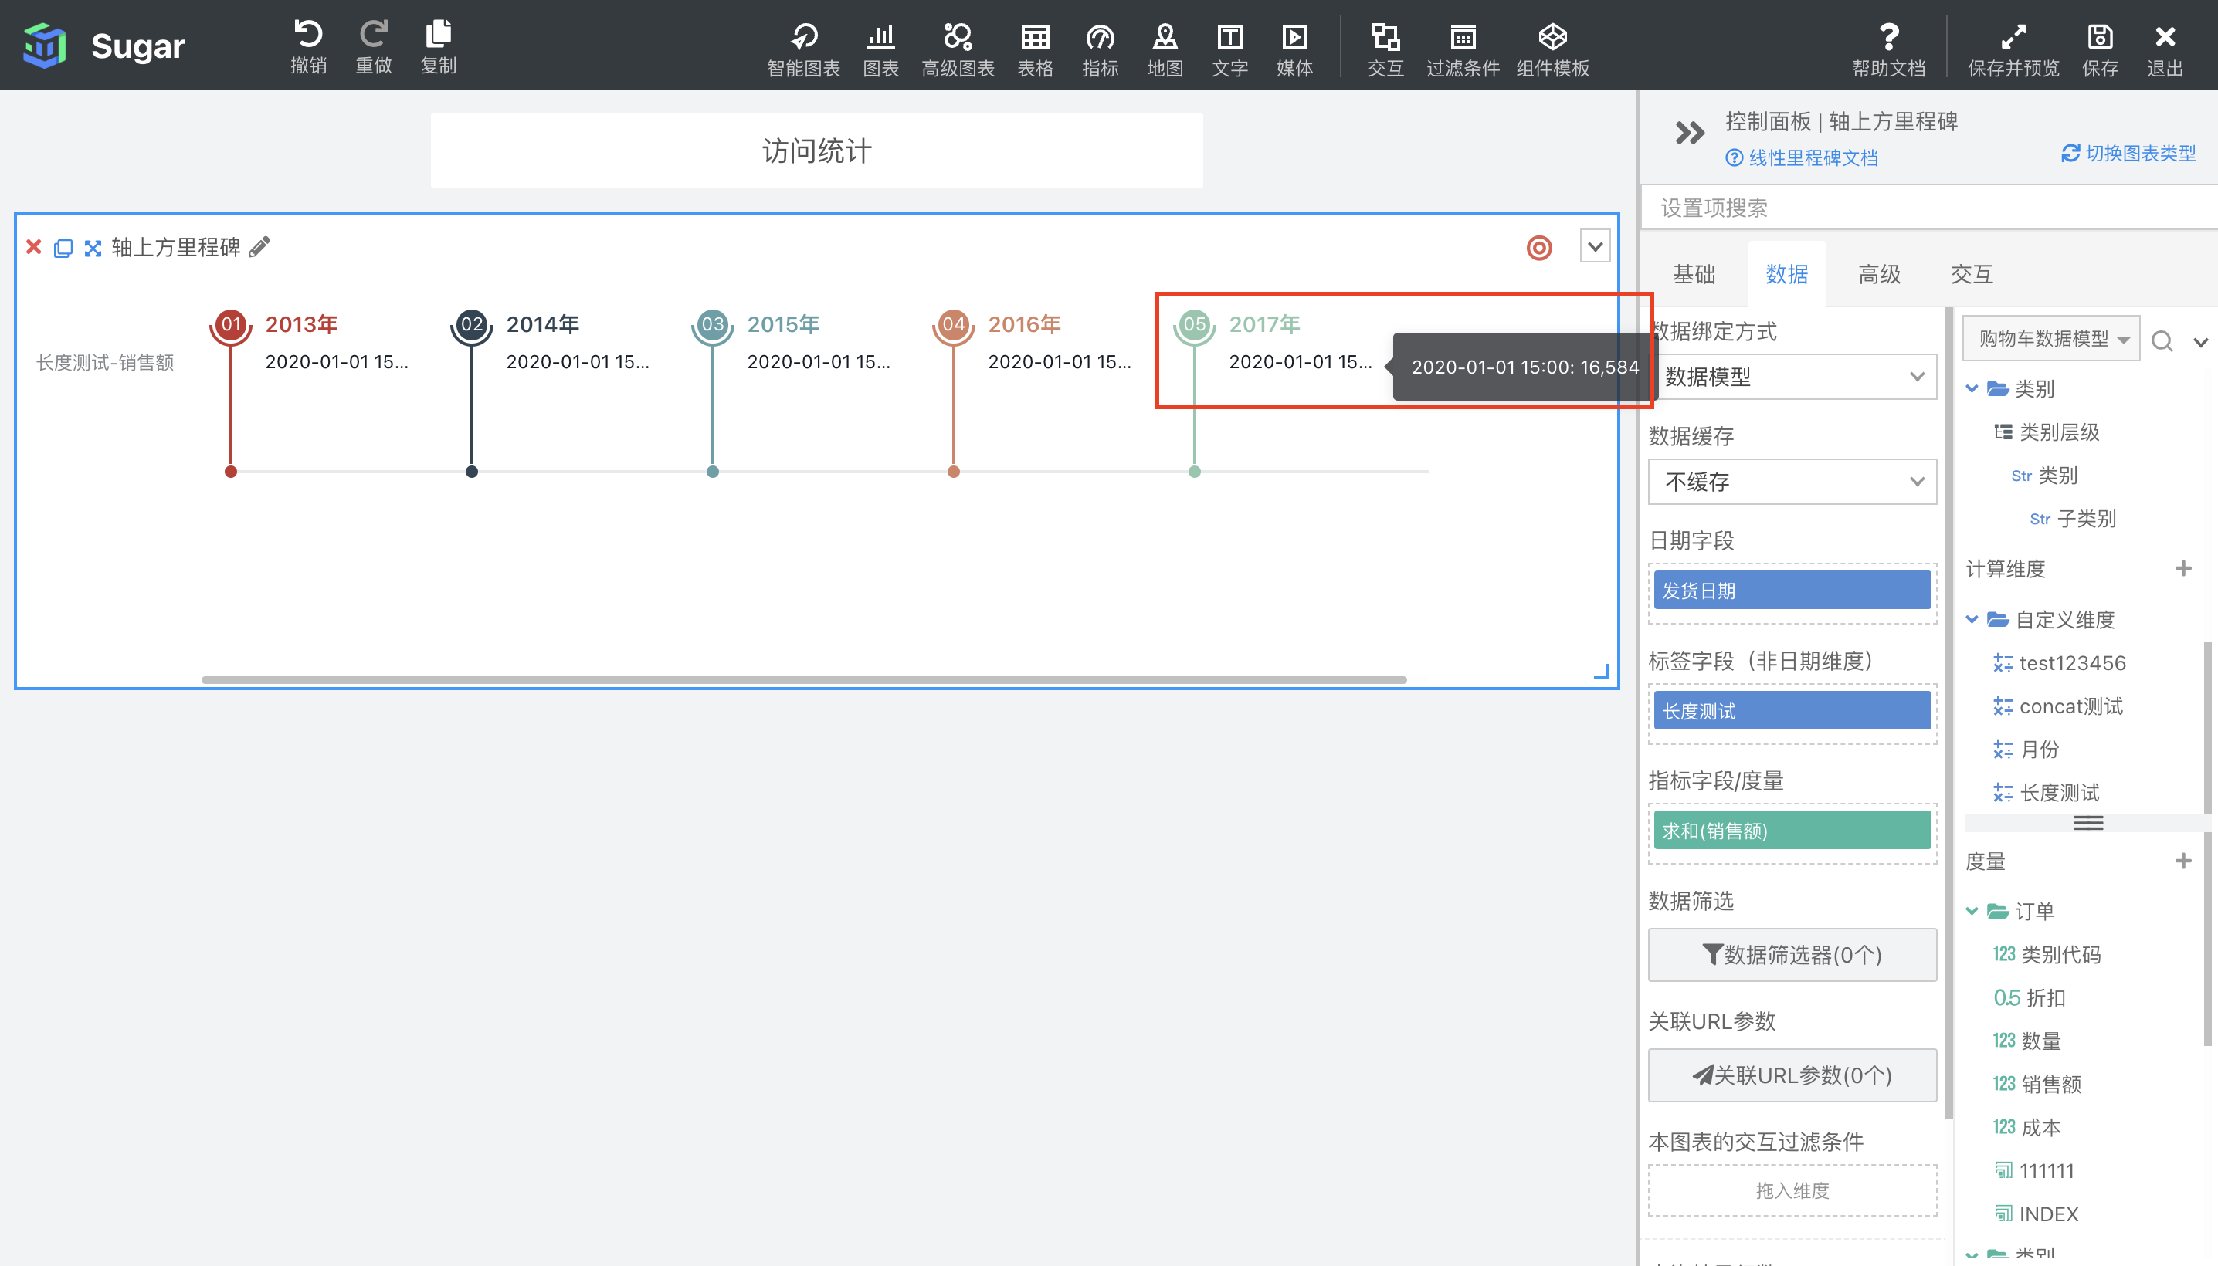2218x1266 pixels.
Task: Click the search icon beside data model
Action: click(2162, 341)
